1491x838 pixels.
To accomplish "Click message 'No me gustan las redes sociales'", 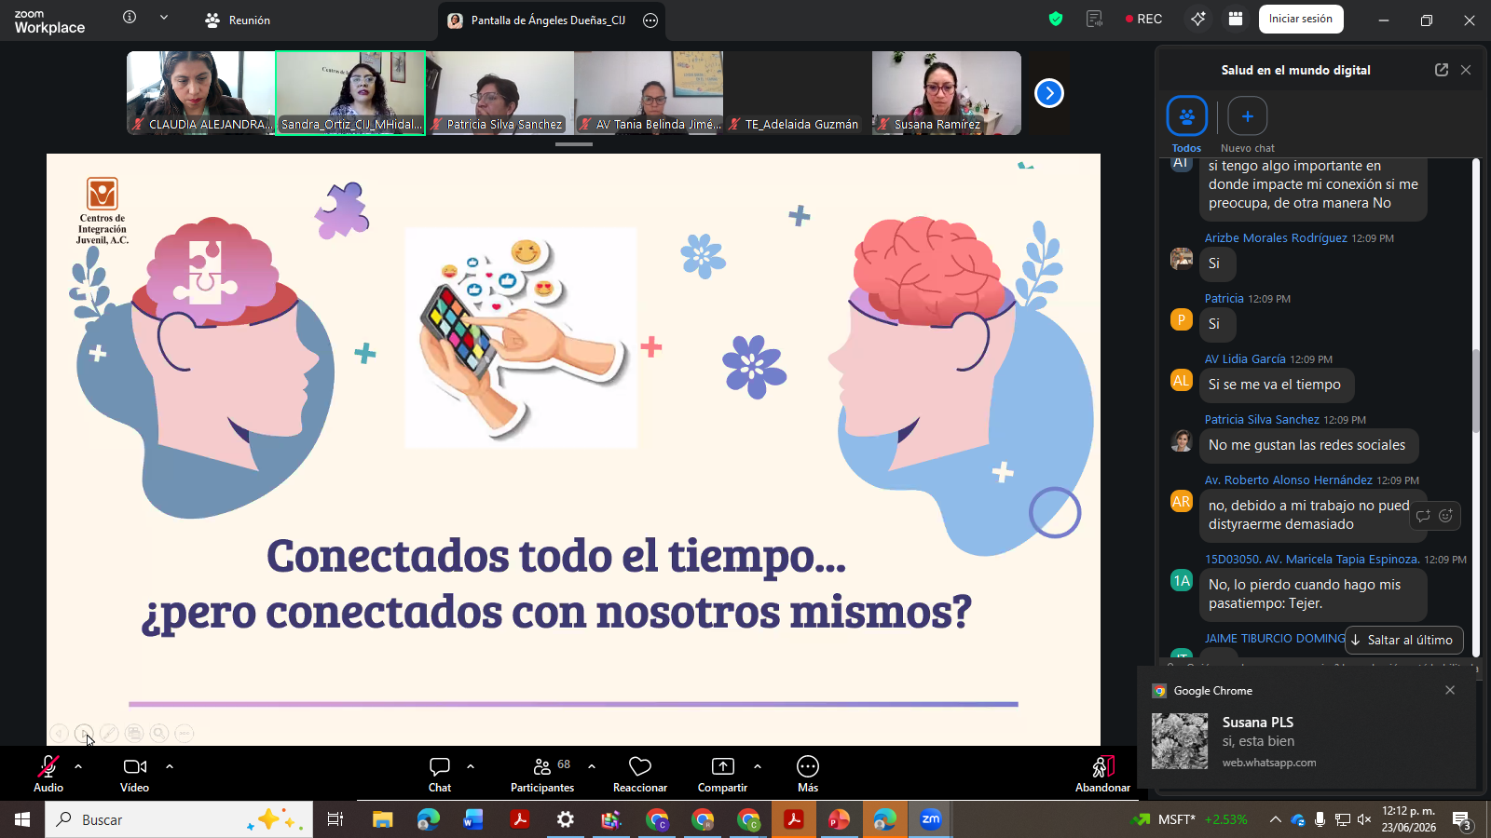I will click(x=1306, y=445).
